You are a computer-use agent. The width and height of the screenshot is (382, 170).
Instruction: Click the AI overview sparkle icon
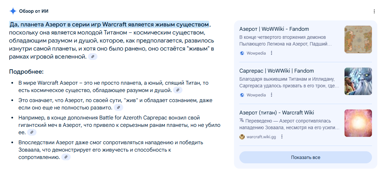(x=13, y=11)
